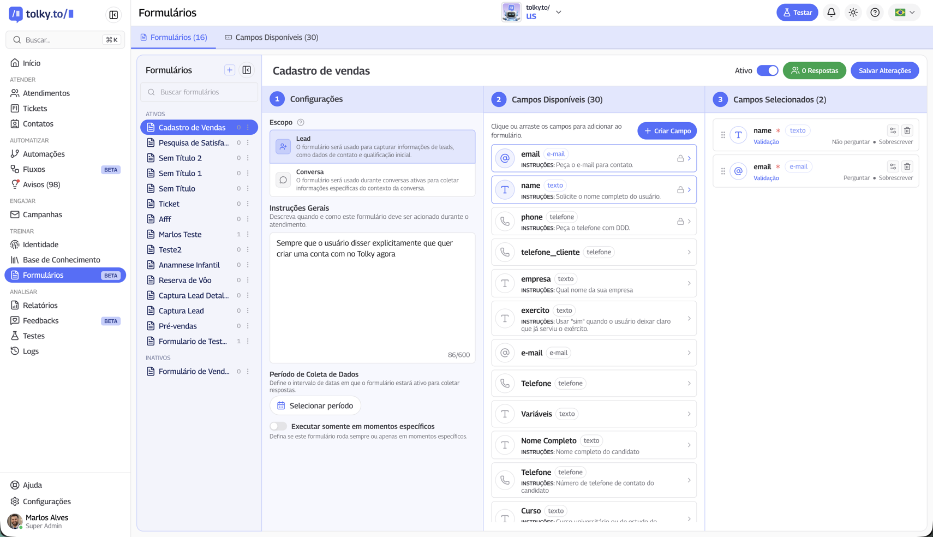Image resolution: width=933 pixels, height=537 pixels.
Task: Add new form with plus icon
Action: tap(230, 70)
